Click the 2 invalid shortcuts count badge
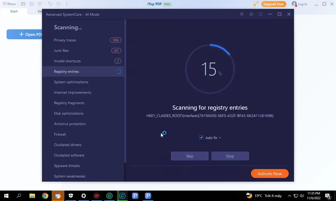The height and width of the screenshot is (201, 336). 118,61
